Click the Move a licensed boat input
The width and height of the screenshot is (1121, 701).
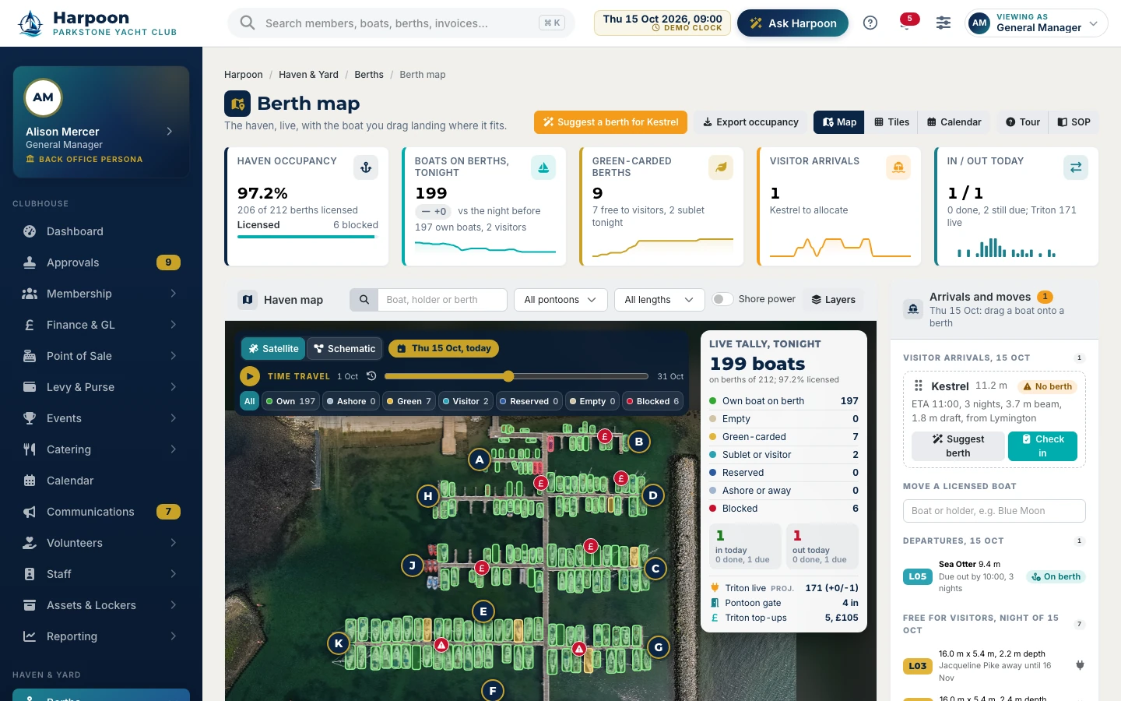994,511
